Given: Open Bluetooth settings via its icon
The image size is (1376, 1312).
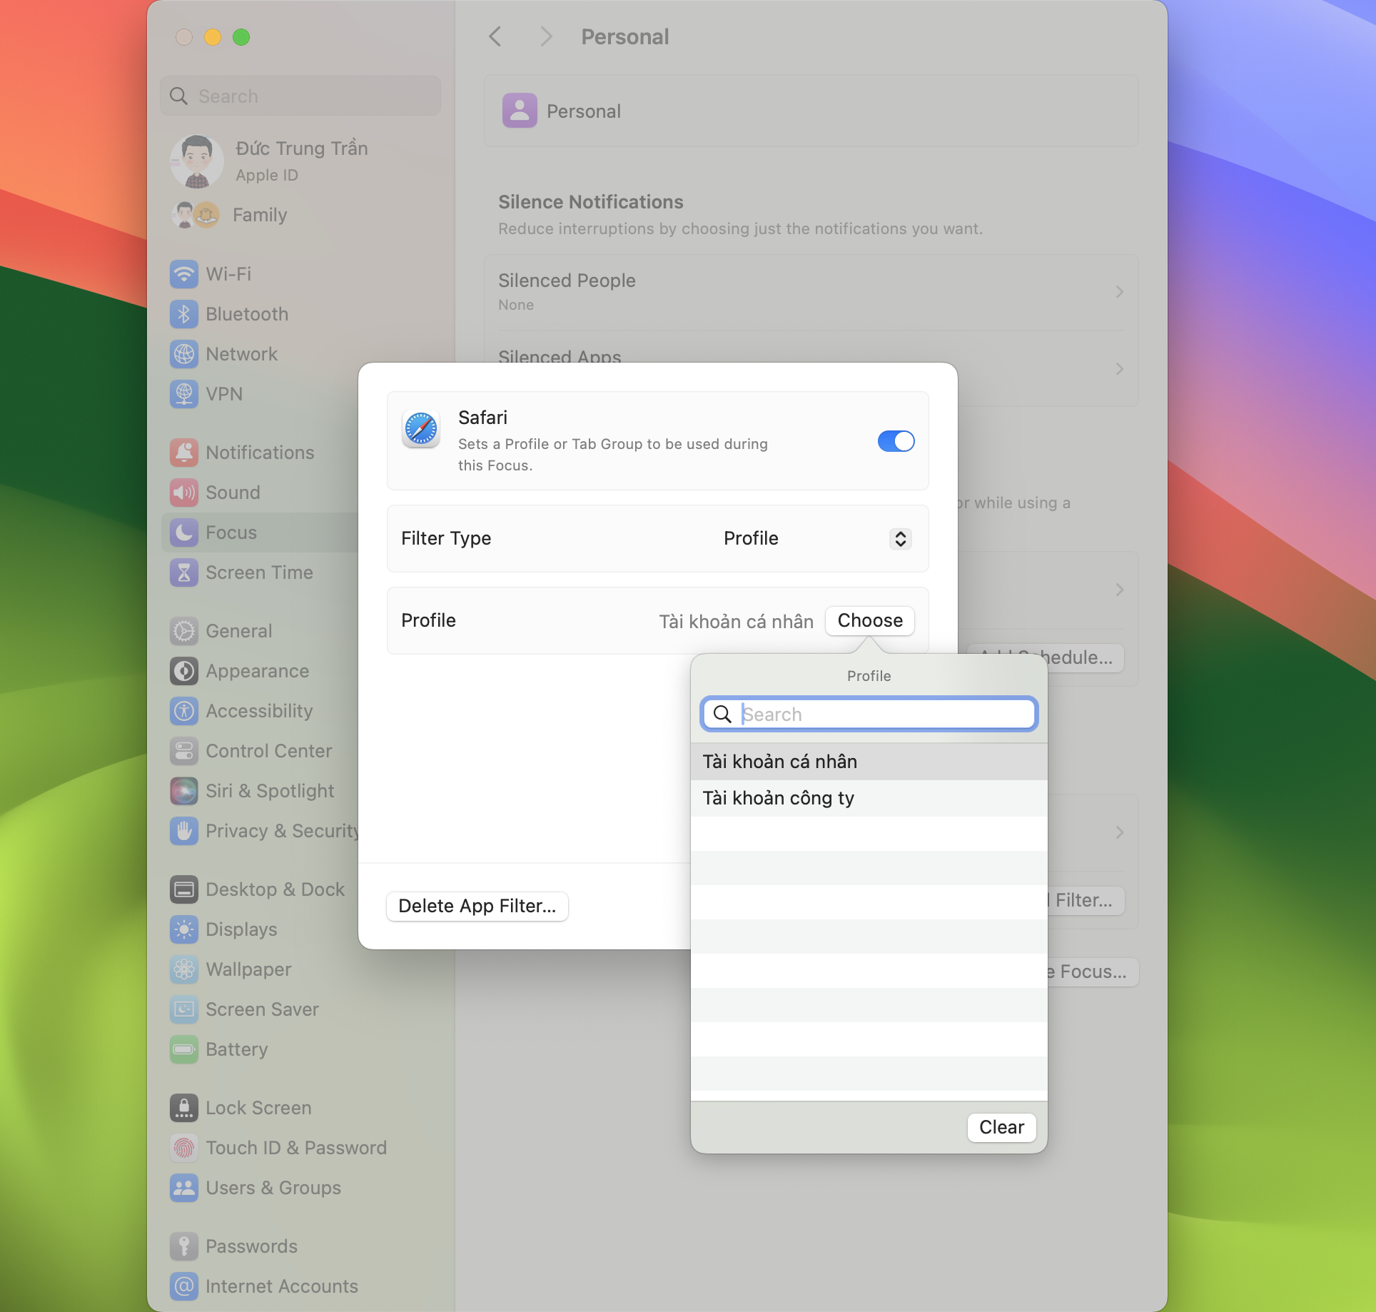Looking at the screenshot, I should click(x=184, y=314).
